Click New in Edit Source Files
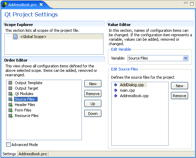196x158 pixels. tap(179, 86)
